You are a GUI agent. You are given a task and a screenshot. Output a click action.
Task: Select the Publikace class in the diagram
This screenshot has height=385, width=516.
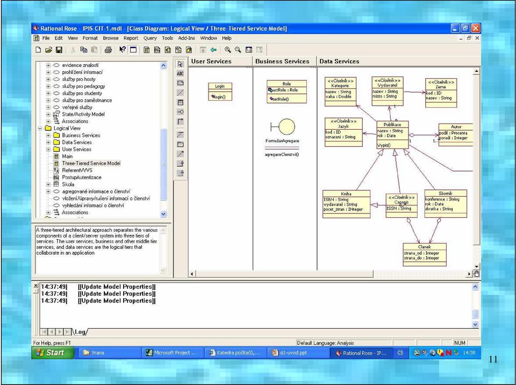click(x=392, y=135)
